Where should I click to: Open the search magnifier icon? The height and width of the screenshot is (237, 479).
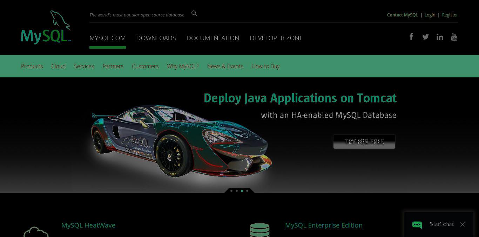point(194,13)
